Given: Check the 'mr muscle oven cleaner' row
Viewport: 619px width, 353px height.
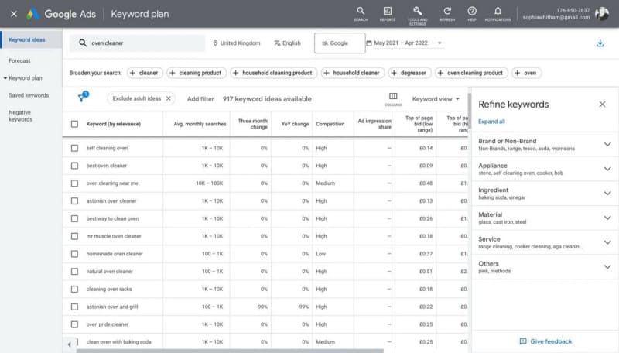Looking at the screenshot, I should tap(74, 236).
